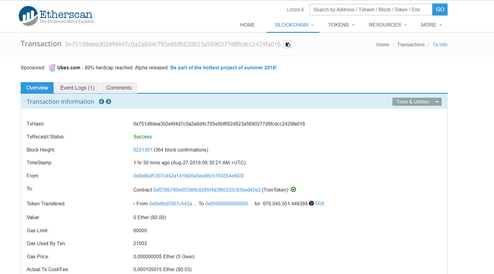Click the Transaction Information panel title
This screenshot has height=274, width=494.
point(61,101)
